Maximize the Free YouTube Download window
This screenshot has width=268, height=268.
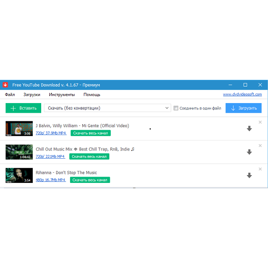pyautogui.click(x=245, y=85)
